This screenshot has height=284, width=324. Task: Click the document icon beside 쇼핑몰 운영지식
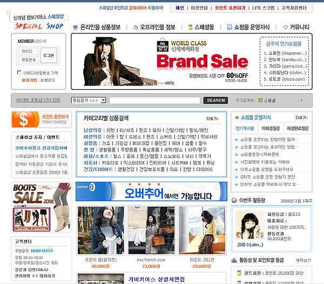pos(230,27)
